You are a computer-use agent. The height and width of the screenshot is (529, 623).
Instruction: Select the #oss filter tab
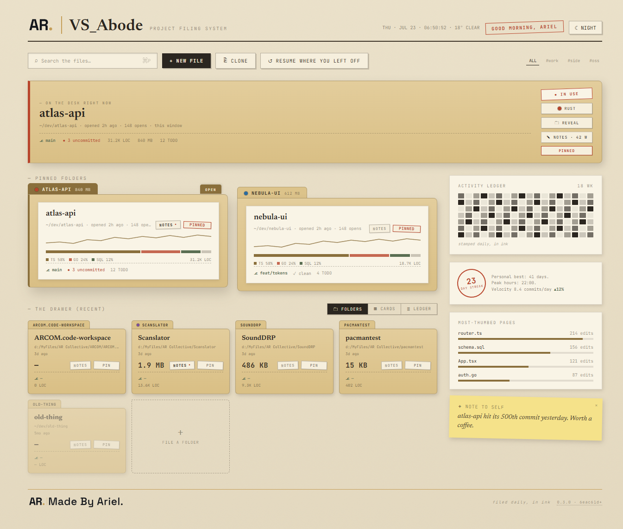click(x=594, y=61)
